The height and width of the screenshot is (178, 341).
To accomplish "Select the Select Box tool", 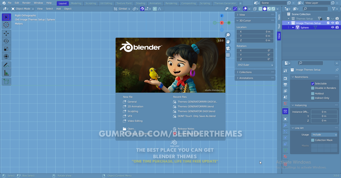I will tap(6, 17).
